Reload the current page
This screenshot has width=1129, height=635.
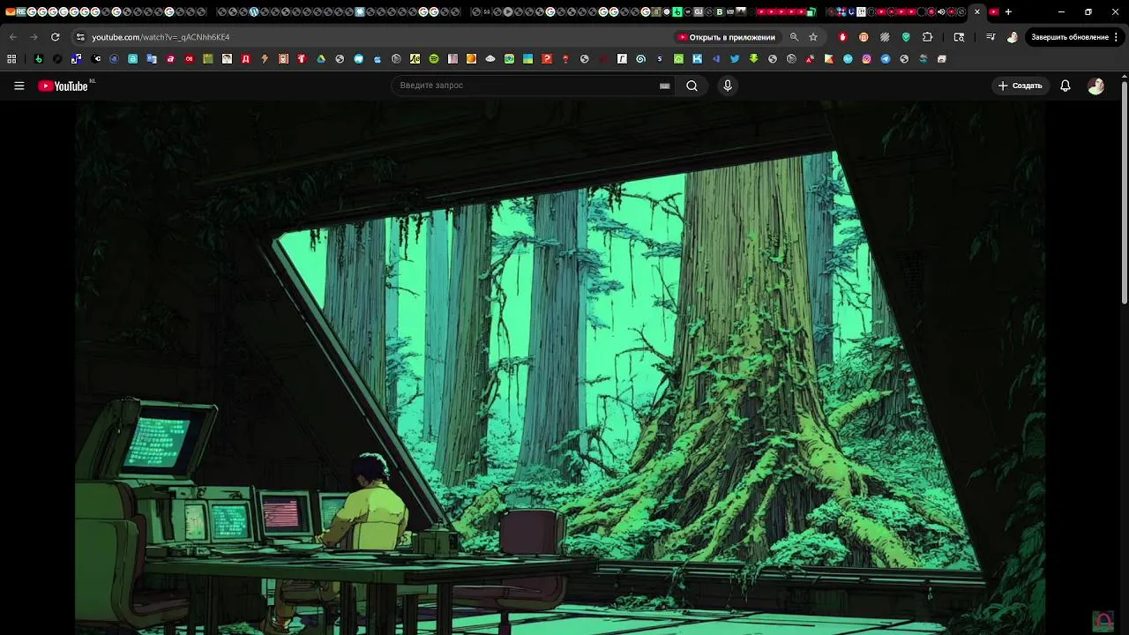55,37
